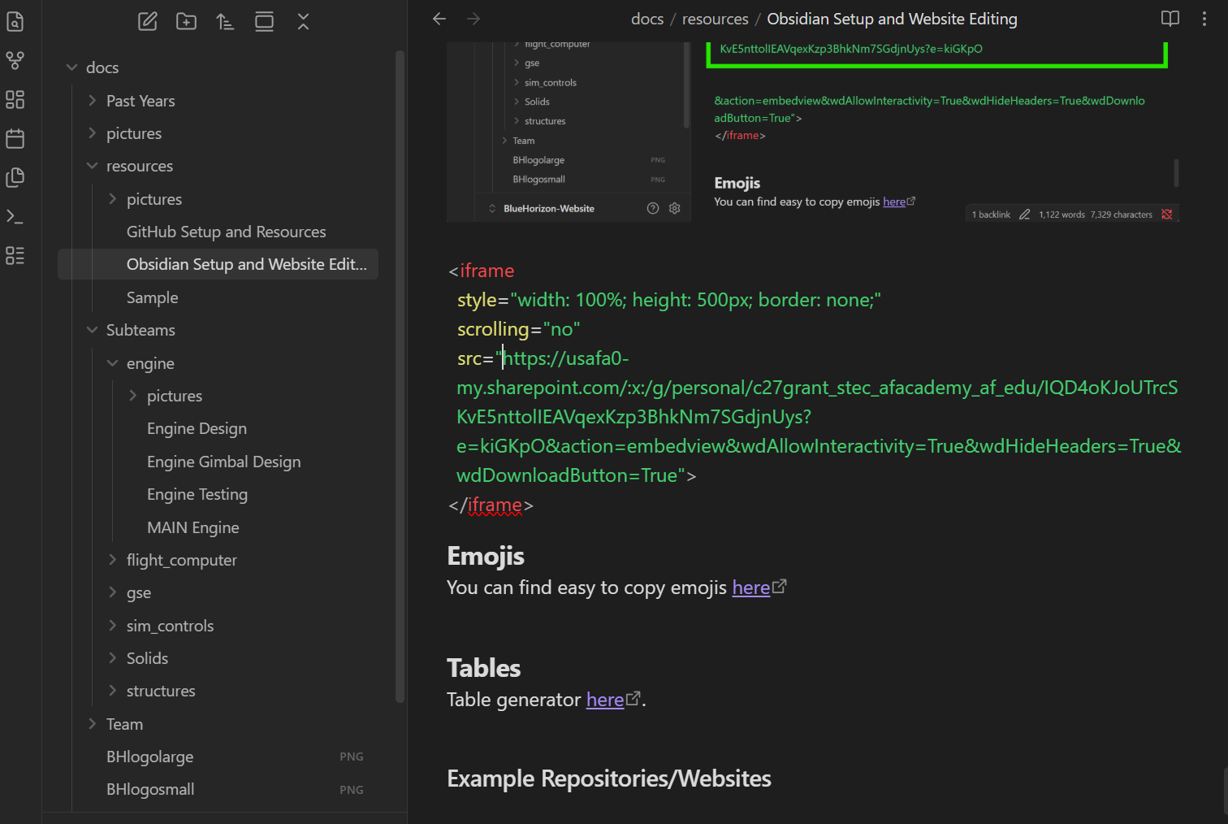Open the Engine Design note
This screenshot has height=824, width=1228.
(x=197, y=428)
